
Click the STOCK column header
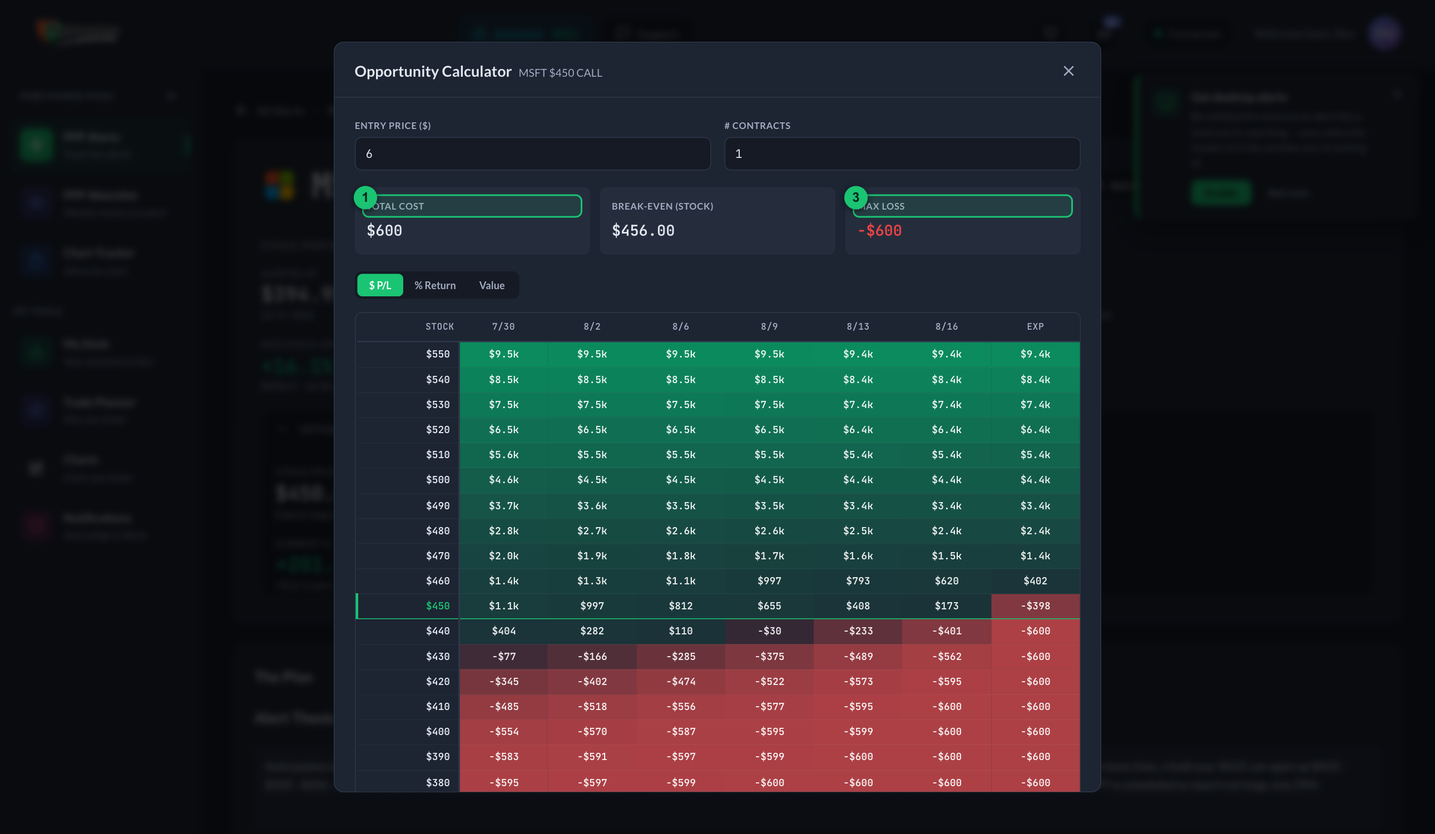[x=439, y=327]
